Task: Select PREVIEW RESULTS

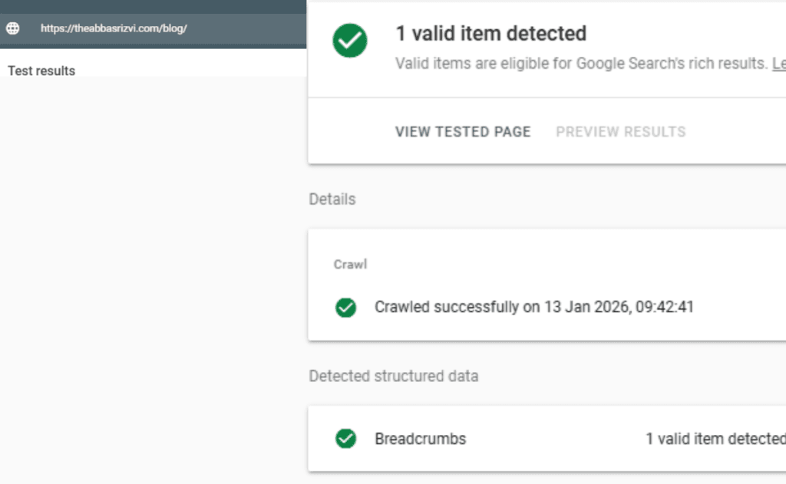Action: (620, 131)
